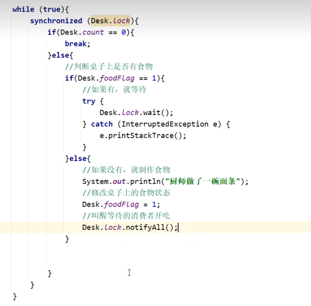Screen dimensions: 311x306
Task: Click the comment 修改桌子上的食物状态
Action: point(126,193)
